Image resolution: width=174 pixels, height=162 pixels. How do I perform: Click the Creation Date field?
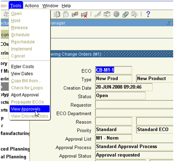[x=124, y=87]
